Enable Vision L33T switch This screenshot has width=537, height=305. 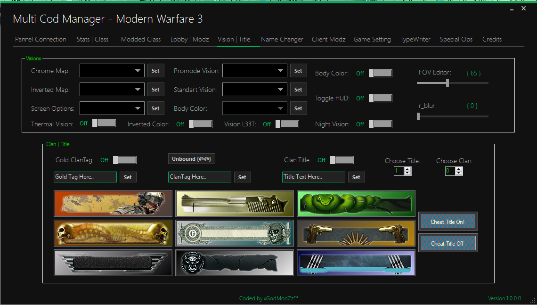click(x=287, y=124)
